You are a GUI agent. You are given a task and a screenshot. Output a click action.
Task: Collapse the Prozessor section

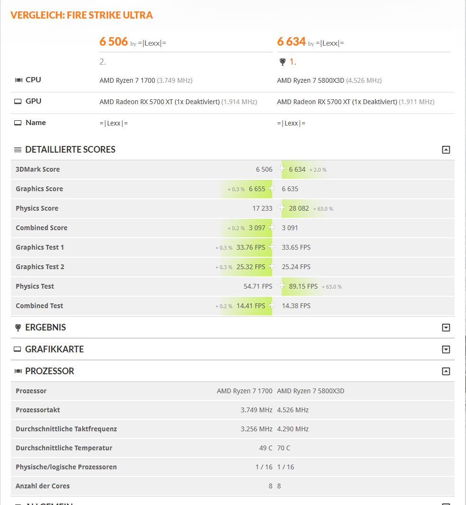tap(446, 371)
